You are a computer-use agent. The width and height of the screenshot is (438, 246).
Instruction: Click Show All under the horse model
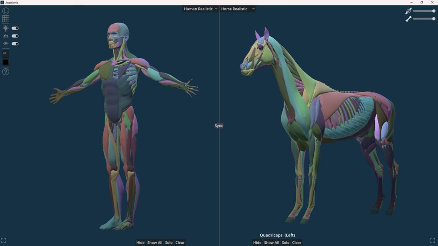tap(272, 243)
